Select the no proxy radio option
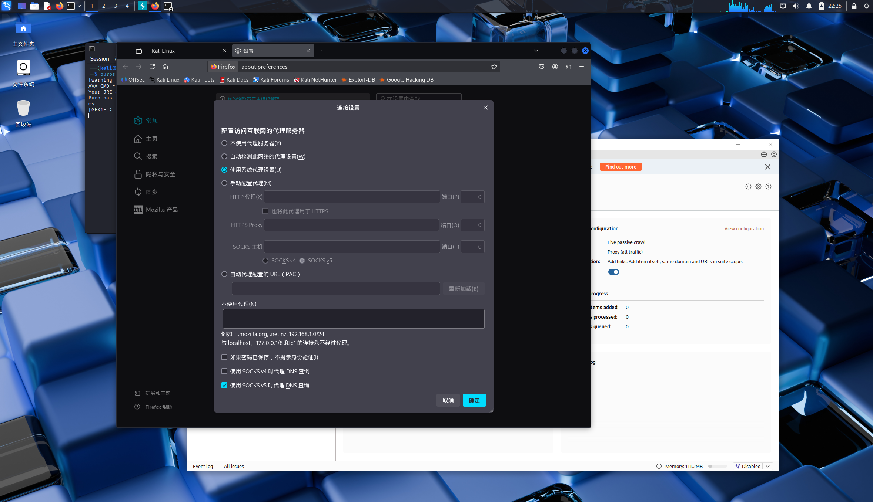Image resolution: width=873 pixels, height=502 pixels. coord(224,143)
